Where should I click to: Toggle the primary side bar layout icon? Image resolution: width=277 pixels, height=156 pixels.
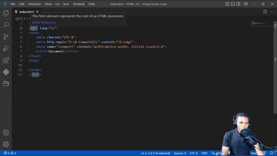tap(227, 4)
